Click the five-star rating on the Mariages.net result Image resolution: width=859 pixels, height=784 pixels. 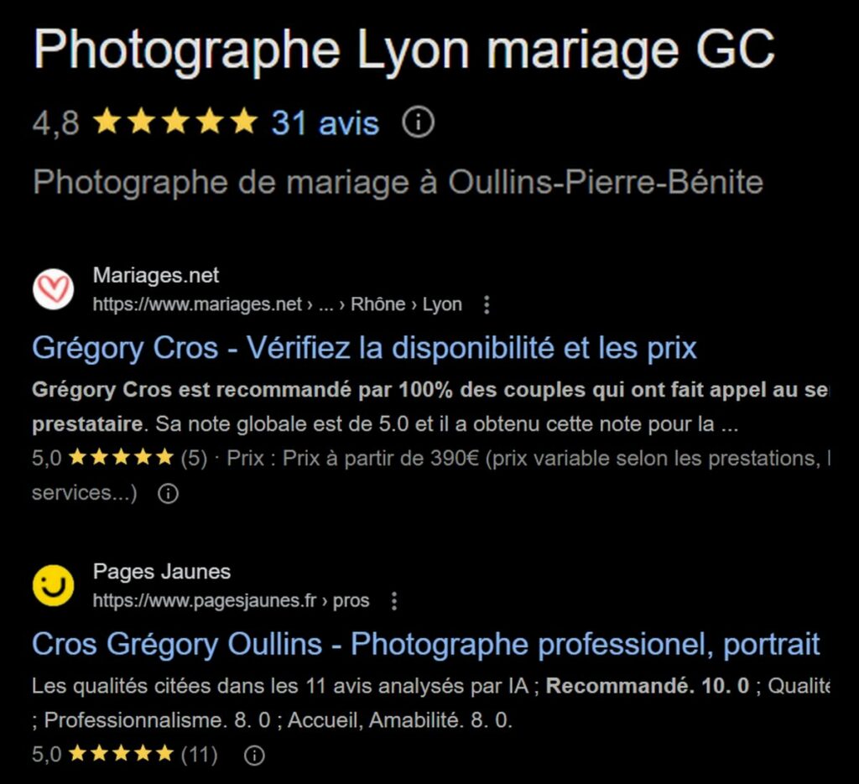tap(120, 457)
